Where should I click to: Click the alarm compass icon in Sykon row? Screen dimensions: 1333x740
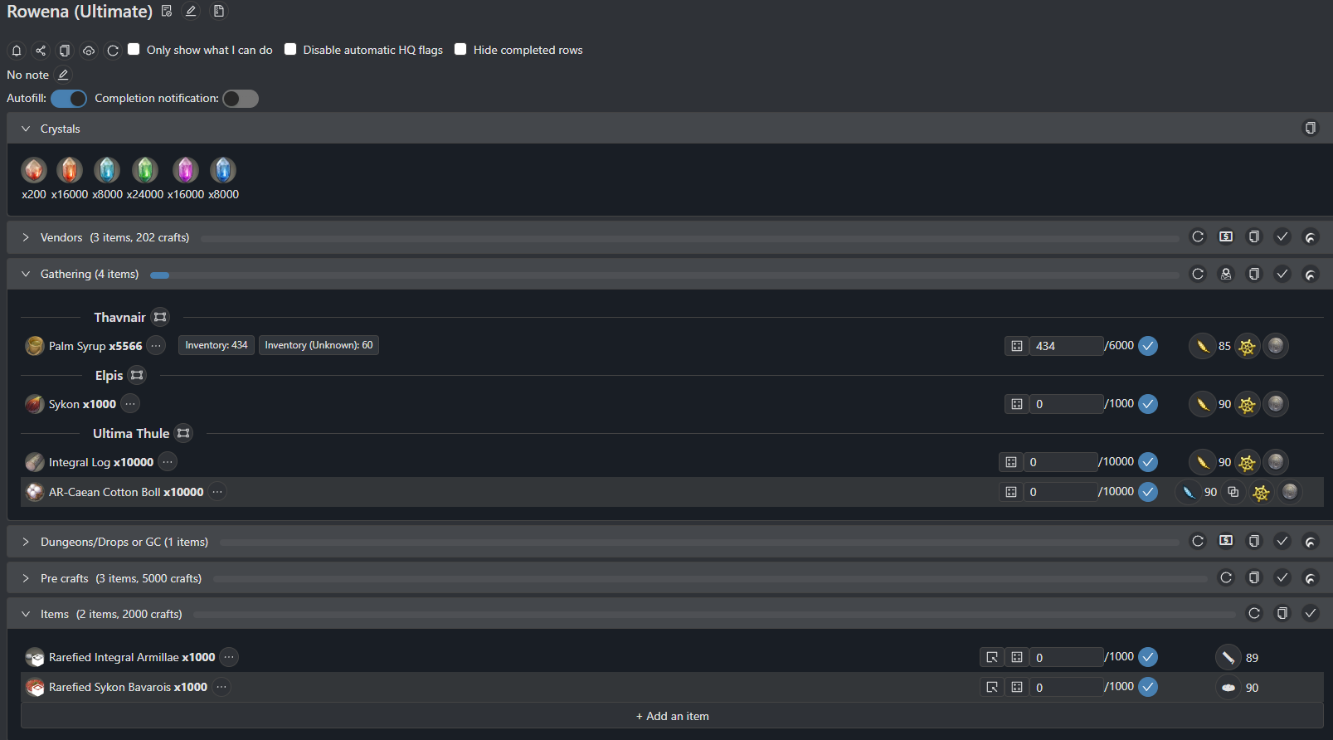click(1247, 404)
